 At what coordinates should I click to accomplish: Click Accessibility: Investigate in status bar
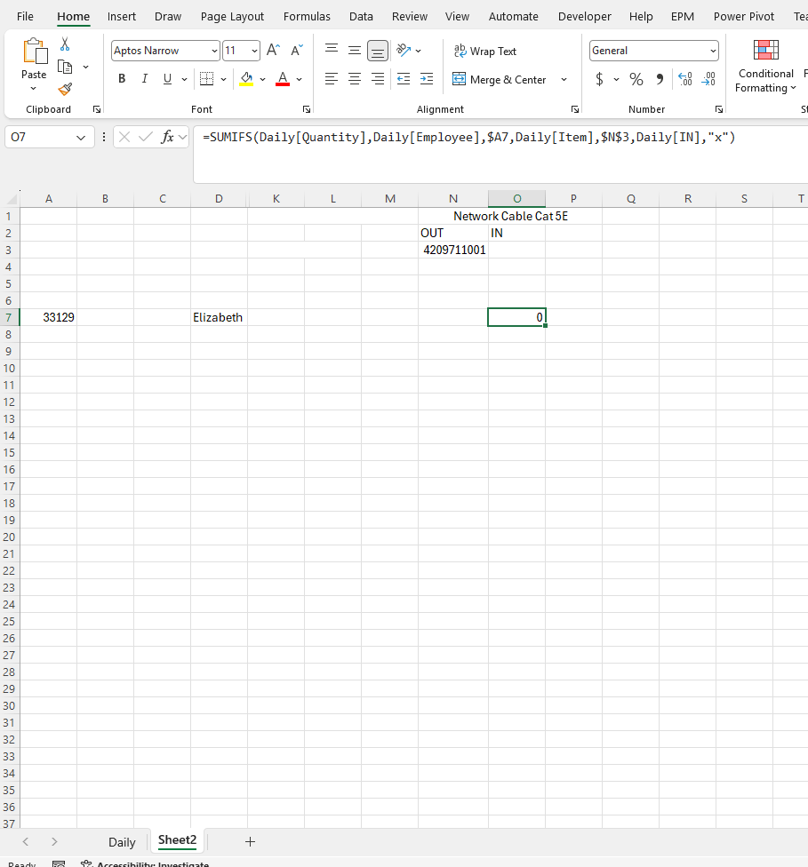[x=145, y=863]
